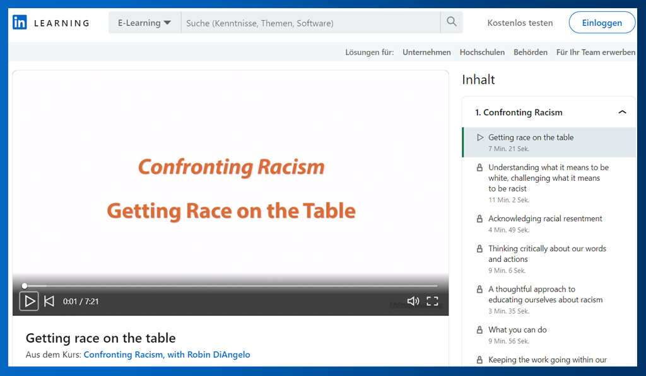Screen dimensions: 646x376
Task: Click lock icon for Thinking critically lesson
Action: coord(479,249)
